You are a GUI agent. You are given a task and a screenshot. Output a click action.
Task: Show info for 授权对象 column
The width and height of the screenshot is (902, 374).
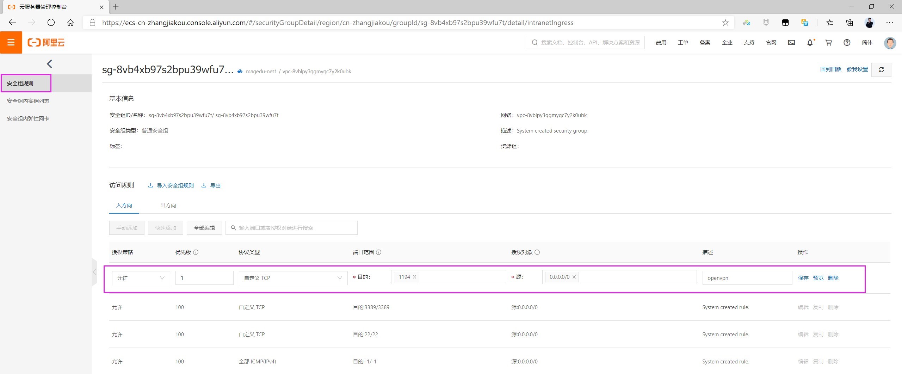tap(537, 252)
